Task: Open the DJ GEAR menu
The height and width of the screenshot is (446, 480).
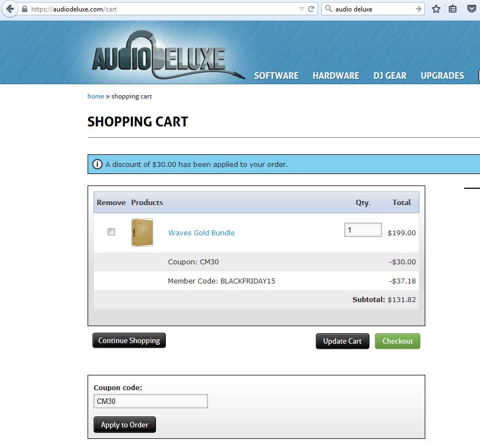Action: [x=390, y=76]
